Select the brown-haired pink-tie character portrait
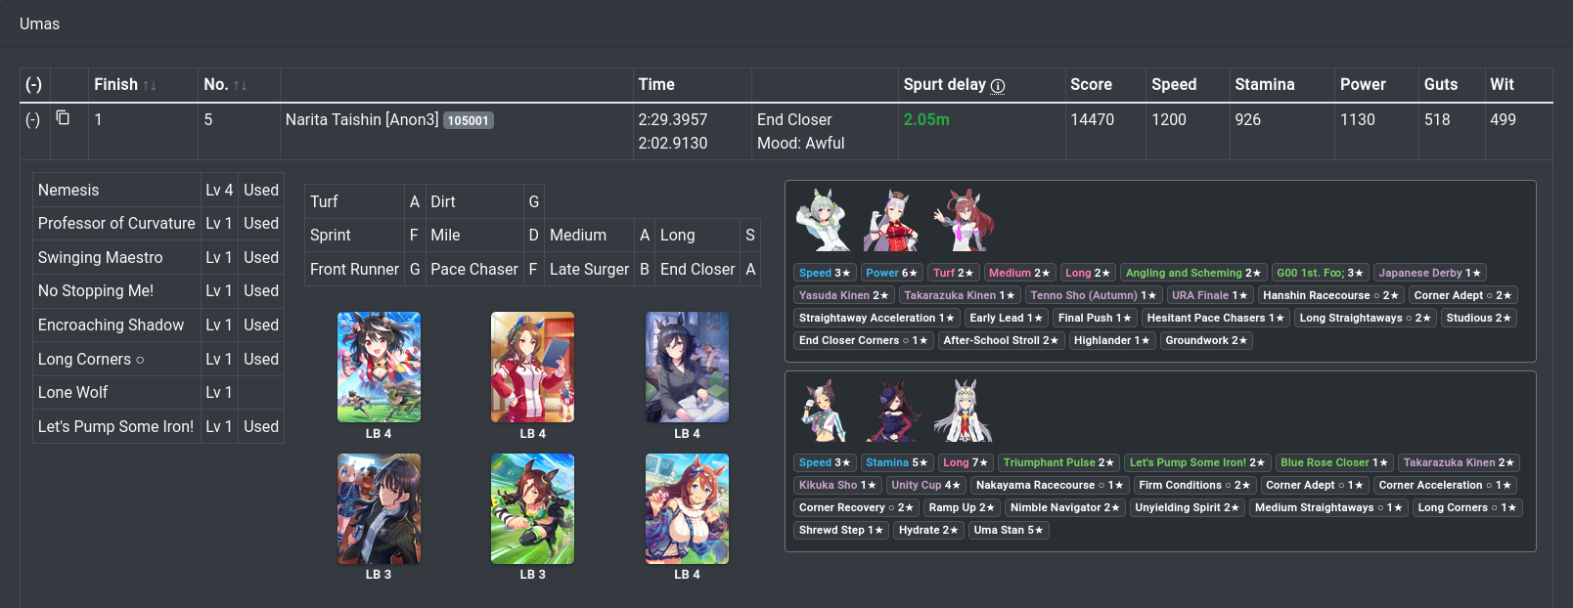This screenshot has height=608, width=1573. point(963,220)
